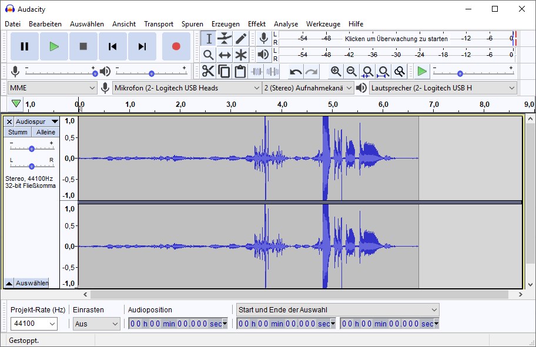
Task: Click the Paste clipboard icon
Action: 240,72
